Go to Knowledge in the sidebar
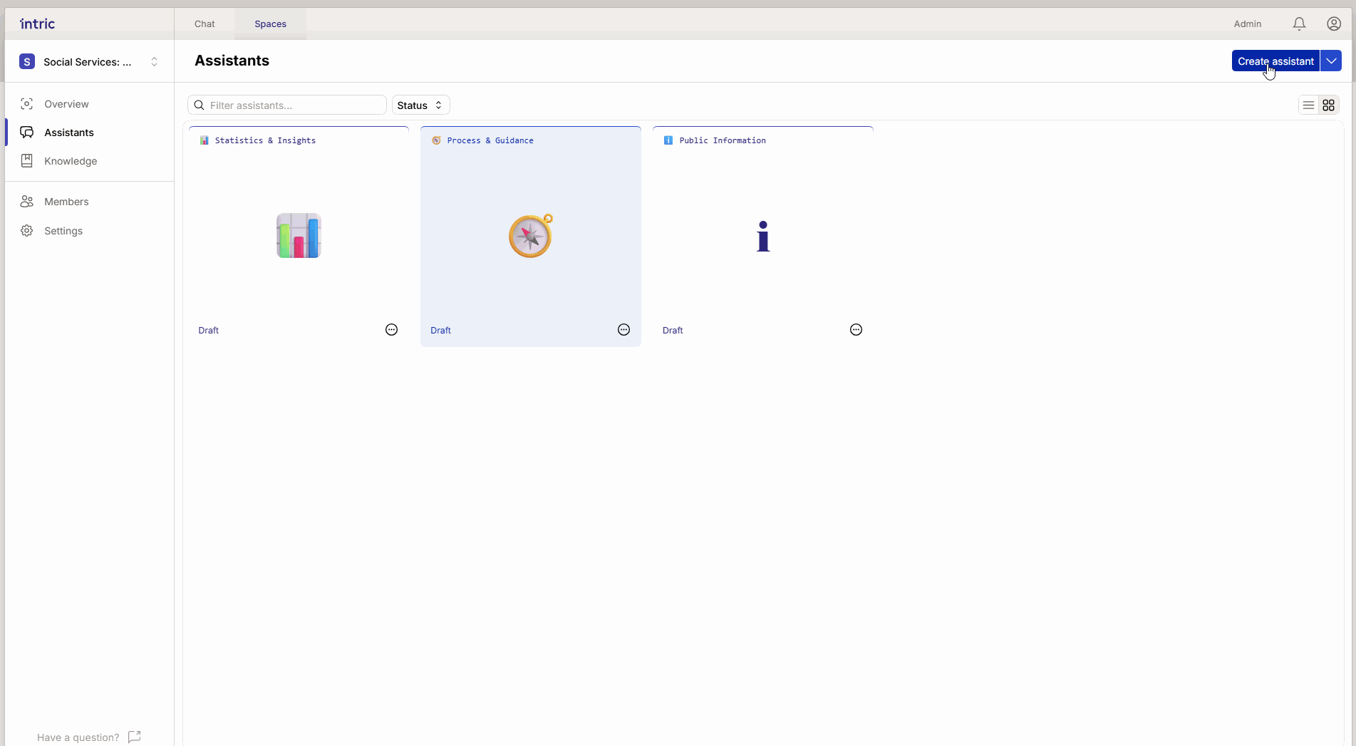 click(70, 161)
